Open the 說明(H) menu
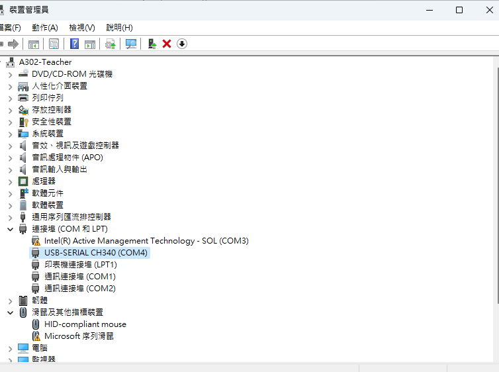The height and width of the screenshot is (372, 499). [x=119, y=27]
